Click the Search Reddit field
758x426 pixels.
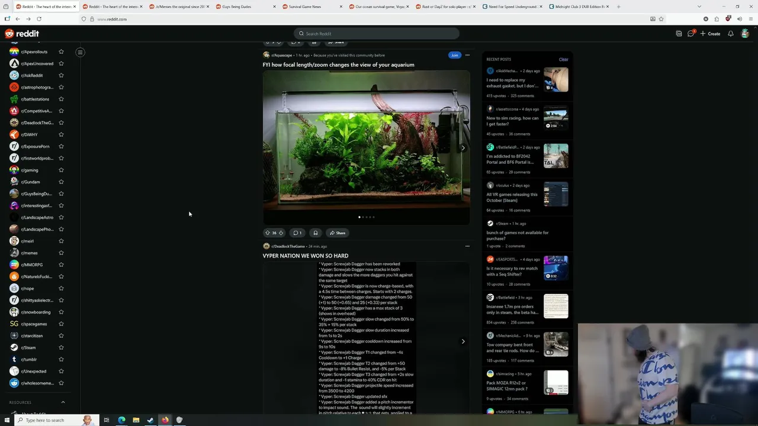377,34
